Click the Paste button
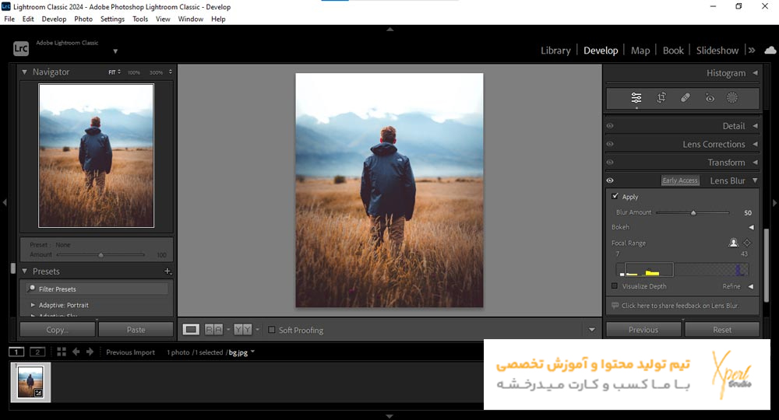 coord(136,329)
